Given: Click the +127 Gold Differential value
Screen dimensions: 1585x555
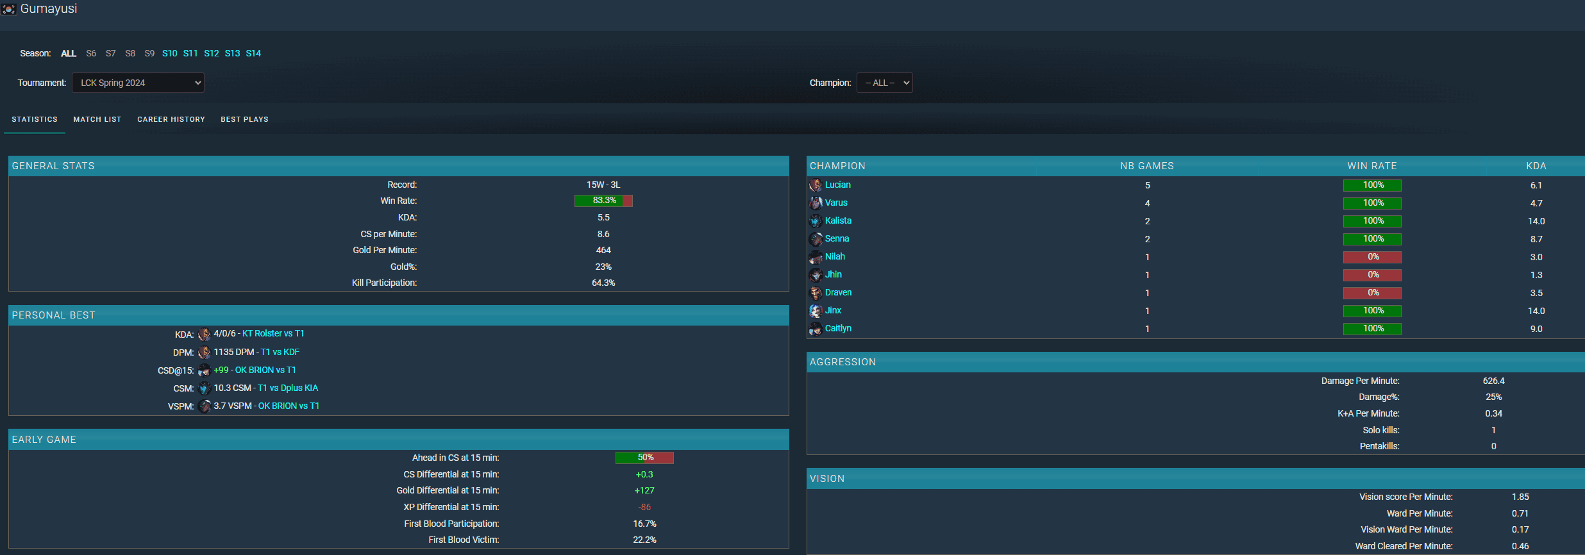Looking at the screenshot, I should coord(644,490).
